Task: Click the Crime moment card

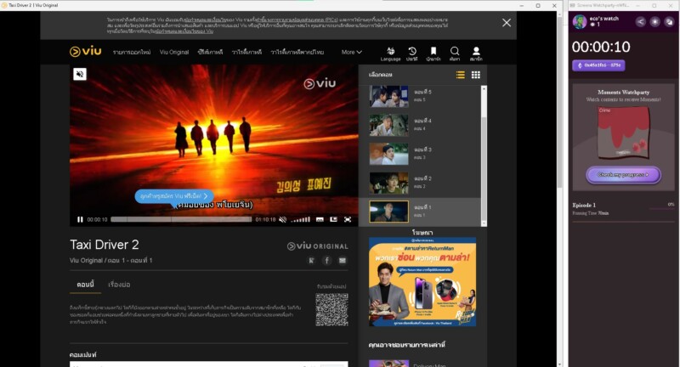Action: click(x=623, y=133)
